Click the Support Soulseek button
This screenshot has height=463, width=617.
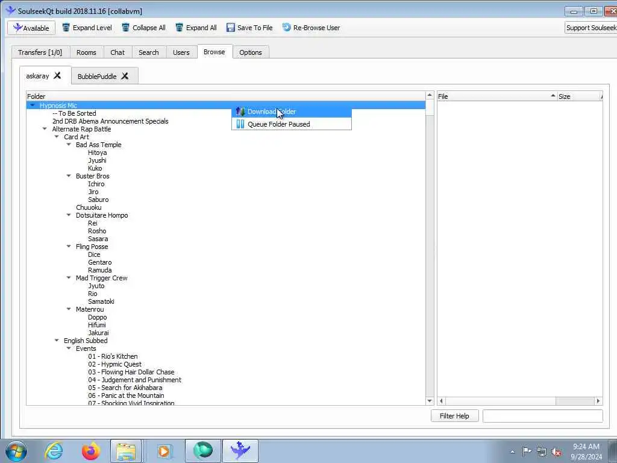[590, 28]
